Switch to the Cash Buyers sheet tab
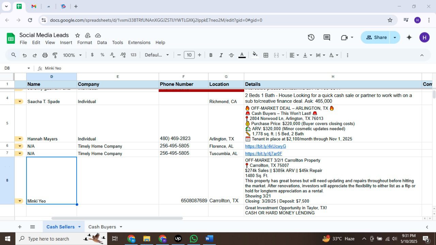This screenshot has width=436, height=245. click(102, 227)
